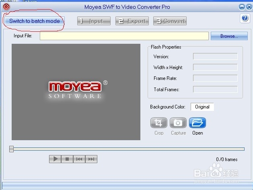This screenshot has width=253, height=190.
Task: Jump to the previous frame
Action: 79,159
